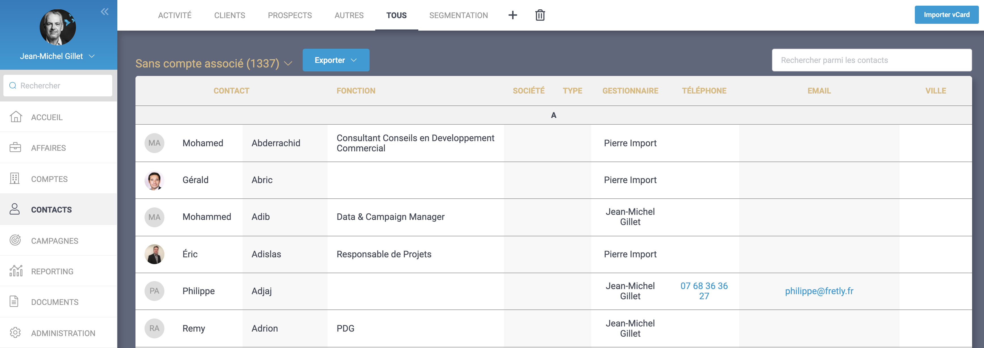Click the contact search input field
Screen dimensions: 984x348
pyautogui.click(x=871, y=60)
